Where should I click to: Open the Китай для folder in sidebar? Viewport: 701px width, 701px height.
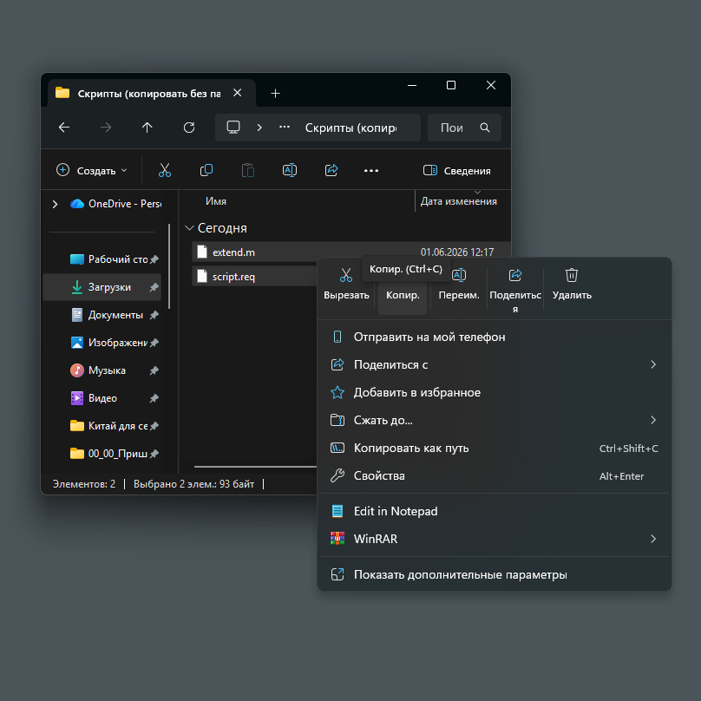pos(102,426)
